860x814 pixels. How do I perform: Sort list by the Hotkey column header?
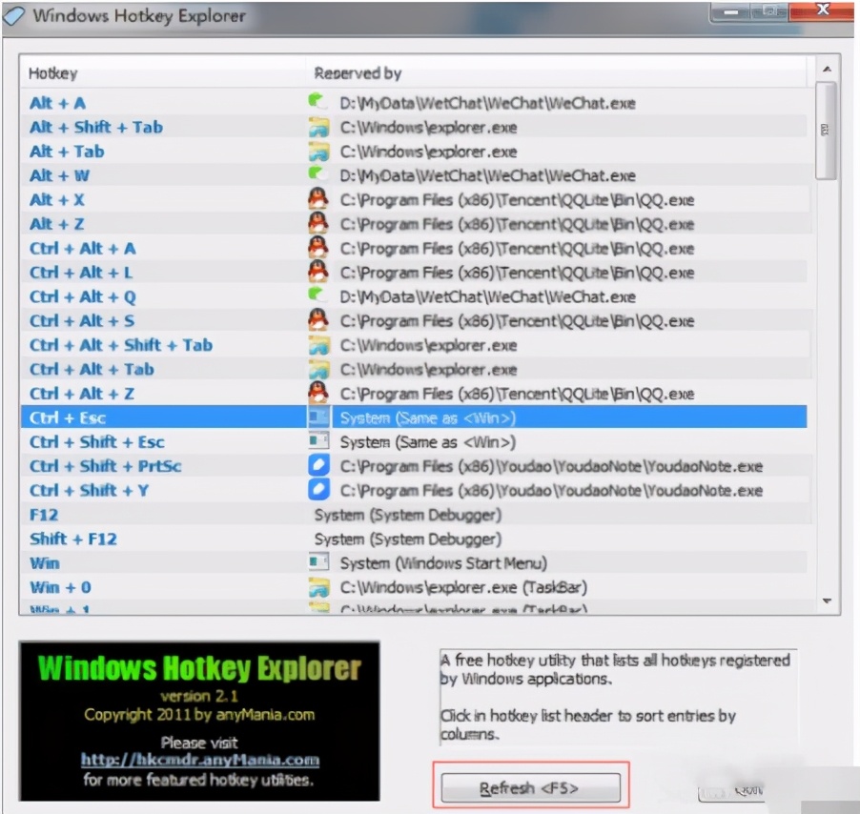click(162, 72)
